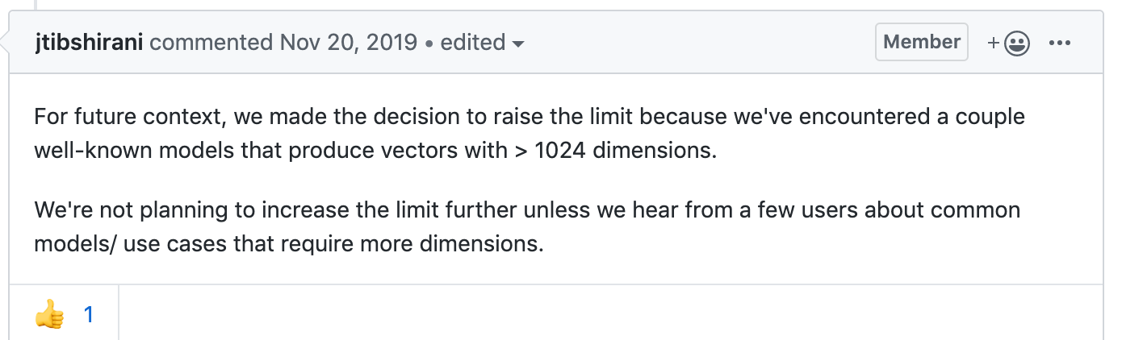
Task: Click the reaction count number 1
Action: pos(89,313)
